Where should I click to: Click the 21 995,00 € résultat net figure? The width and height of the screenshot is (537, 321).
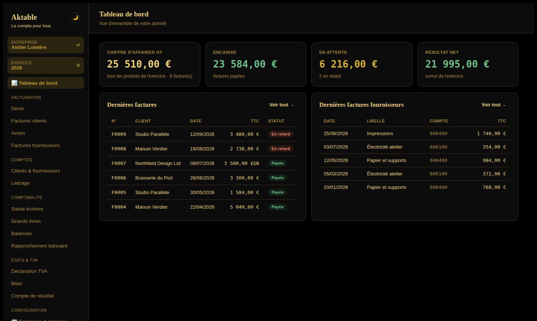[x=457, y=64]
